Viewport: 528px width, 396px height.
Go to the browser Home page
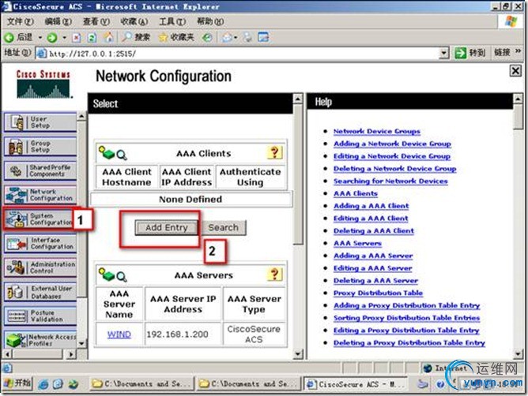[x=108, y=37]
